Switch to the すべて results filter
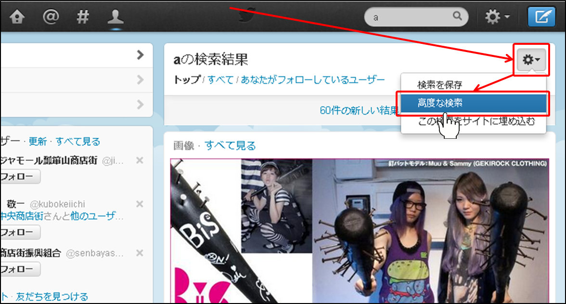The width and height of the screenshot is (566, 304). (x=220, y=79)
